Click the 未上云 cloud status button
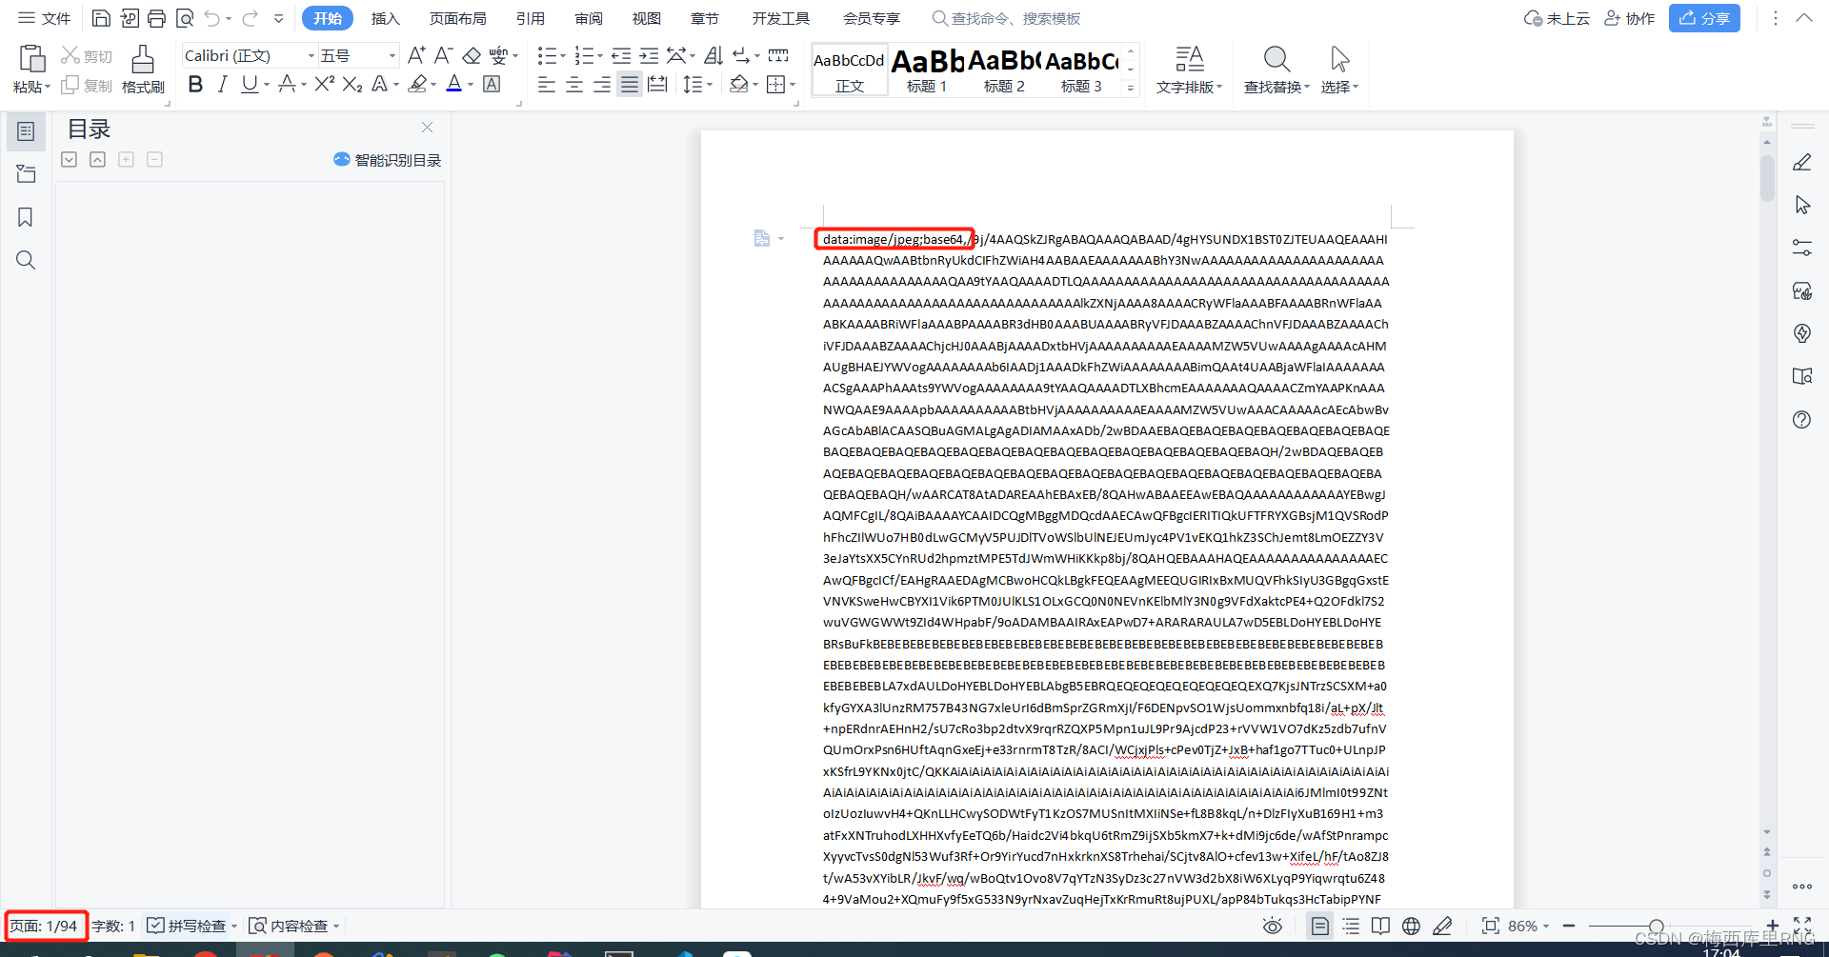 click(x=1557, y=18)
